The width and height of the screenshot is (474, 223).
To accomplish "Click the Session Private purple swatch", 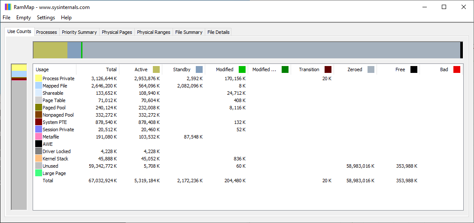I will coord(38,130).
